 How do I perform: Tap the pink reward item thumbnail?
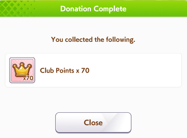pyautogui.click(x=22, y=70)
